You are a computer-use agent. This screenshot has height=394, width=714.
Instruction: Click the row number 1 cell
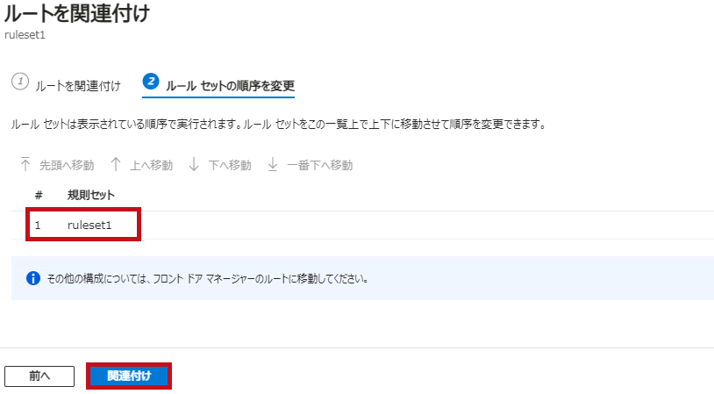(x=38, y=225)
